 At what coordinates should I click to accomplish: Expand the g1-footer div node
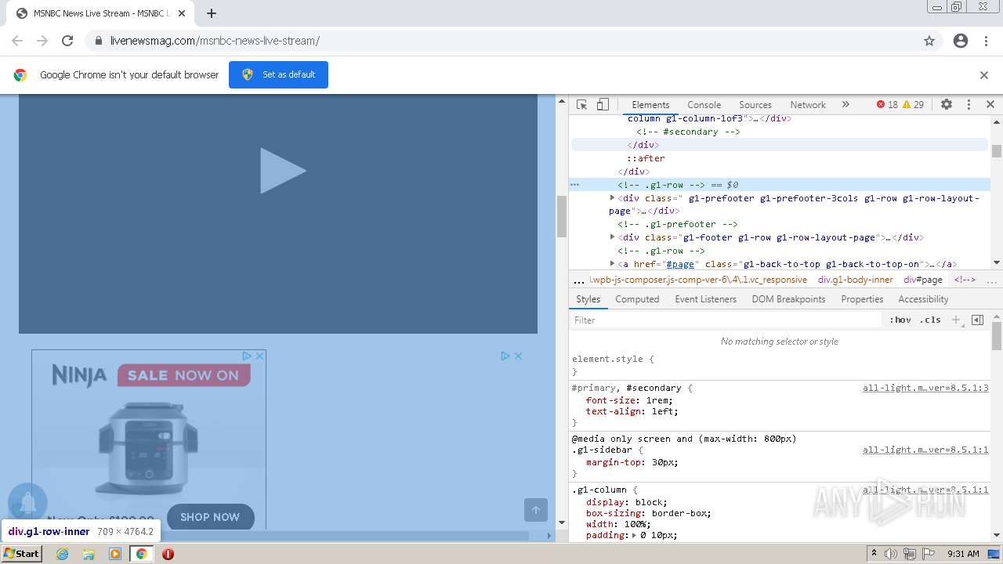(x=613, y=237)
